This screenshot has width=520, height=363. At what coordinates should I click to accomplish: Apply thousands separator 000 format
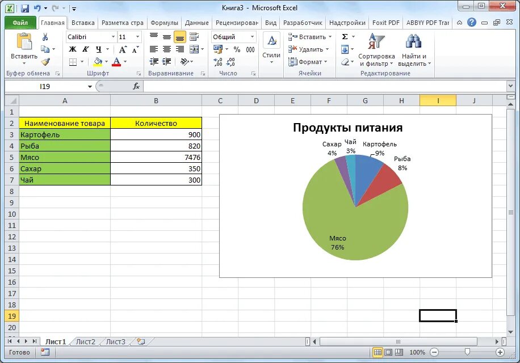point(250,49)
